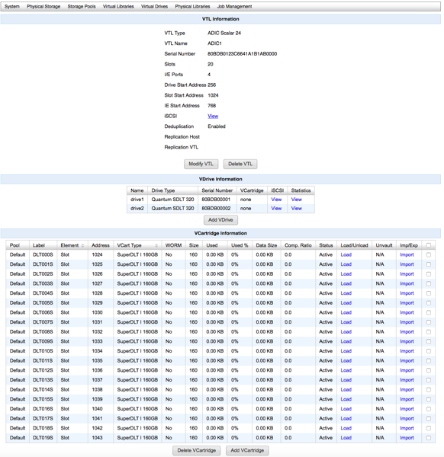The image size is (444, 457).
Task: Check the box for cartridge DLT017S
Action: (429, 418)
